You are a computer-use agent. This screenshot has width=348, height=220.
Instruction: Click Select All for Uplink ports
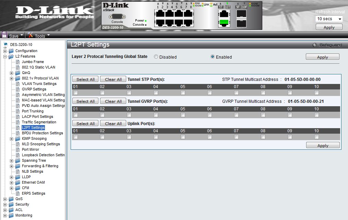[85, 123]
